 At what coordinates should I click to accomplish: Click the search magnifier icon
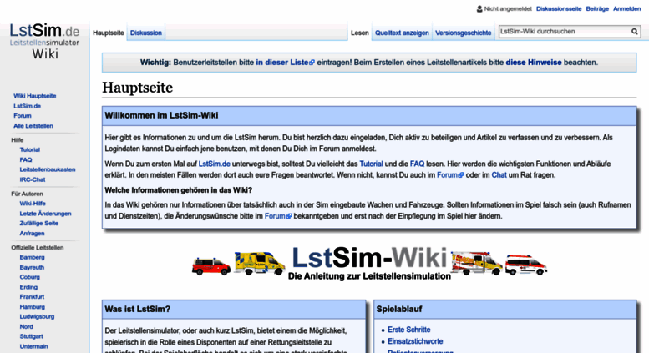634,32
